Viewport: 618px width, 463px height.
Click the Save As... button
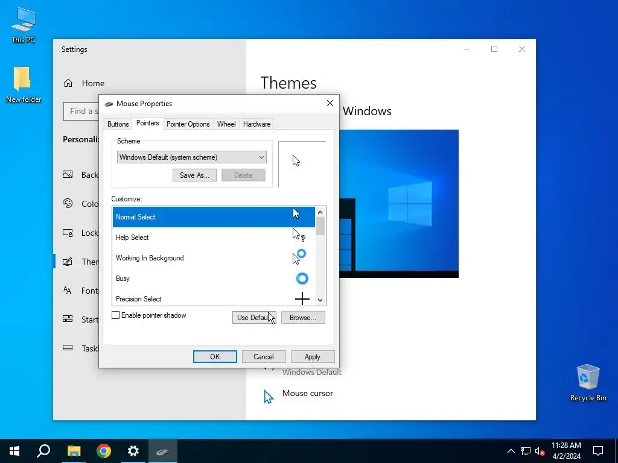tap(194, 175)
